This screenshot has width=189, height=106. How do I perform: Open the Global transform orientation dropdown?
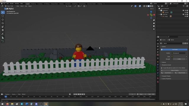70,6
